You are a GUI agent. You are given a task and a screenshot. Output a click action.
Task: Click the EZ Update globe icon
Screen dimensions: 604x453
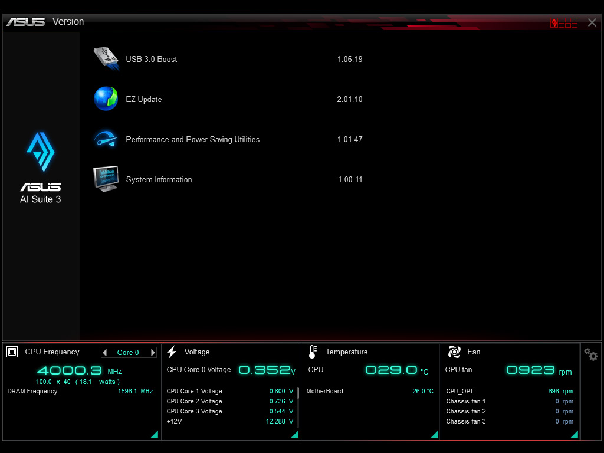point(106,99)
